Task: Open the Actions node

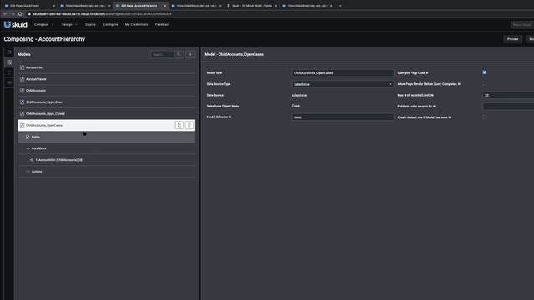Action: [x=107, y=172]
